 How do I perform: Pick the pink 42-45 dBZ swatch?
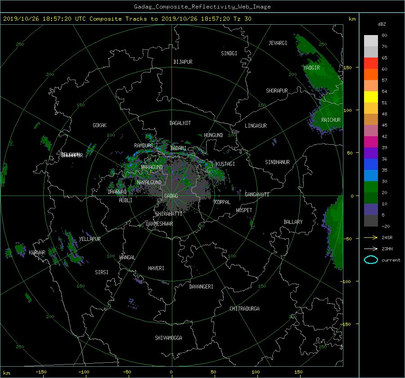[371, 130]
